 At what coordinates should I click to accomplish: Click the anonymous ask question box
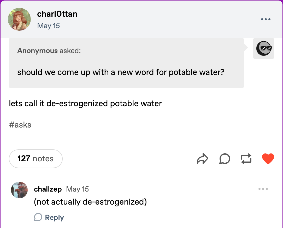tap(126, 63)
